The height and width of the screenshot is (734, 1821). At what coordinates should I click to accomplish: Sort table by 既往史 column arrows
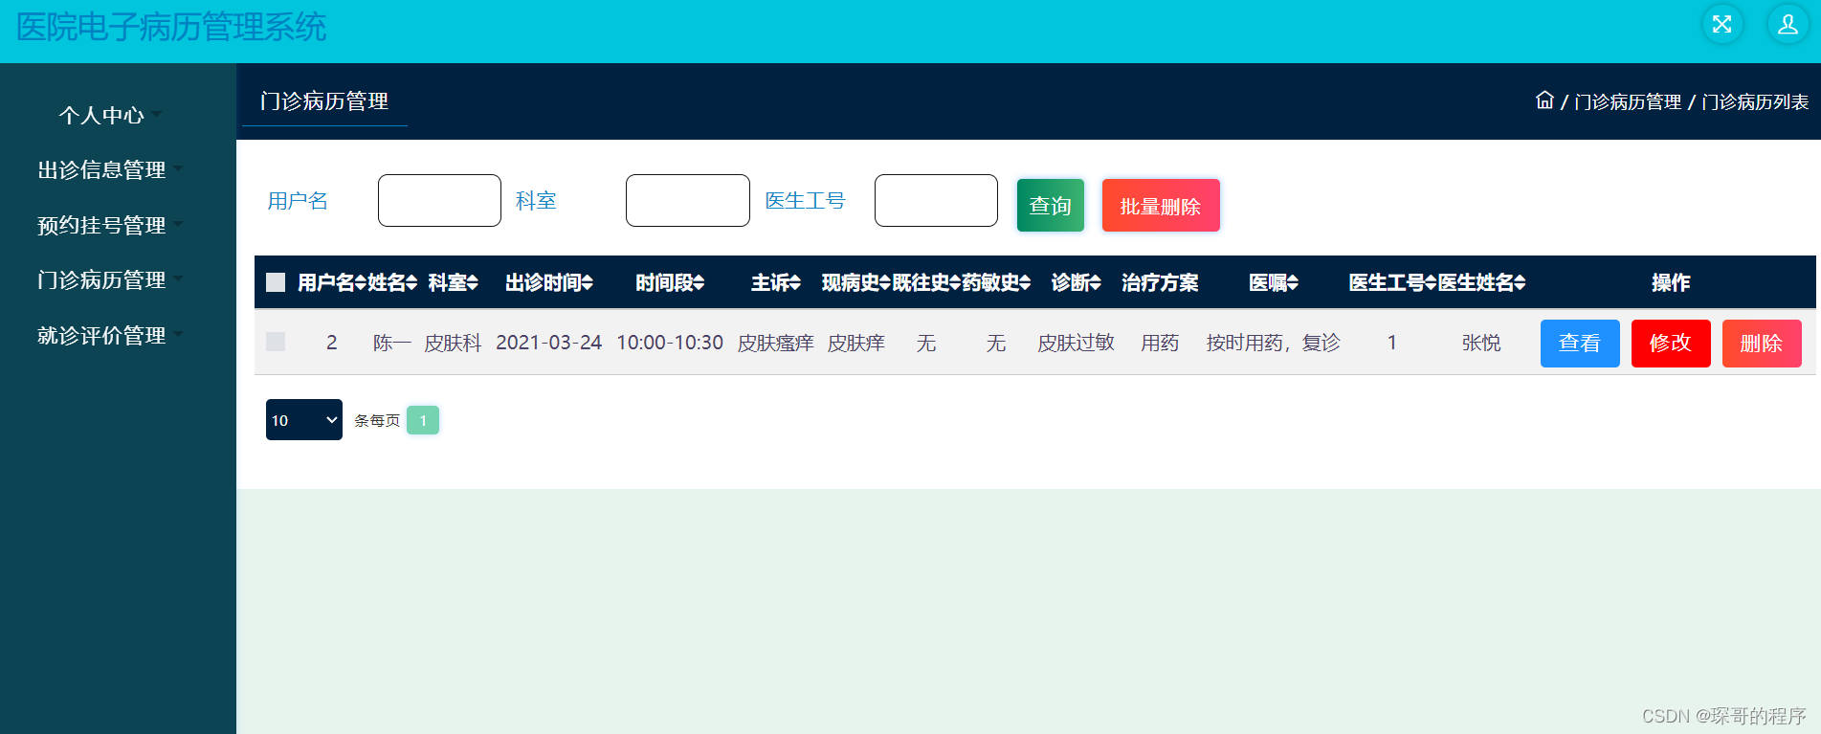pyautogui.click(x=955, y=282)
